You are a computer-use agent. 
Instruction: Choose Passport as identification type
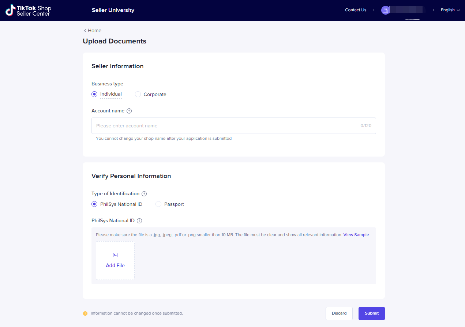pos(158,204)
